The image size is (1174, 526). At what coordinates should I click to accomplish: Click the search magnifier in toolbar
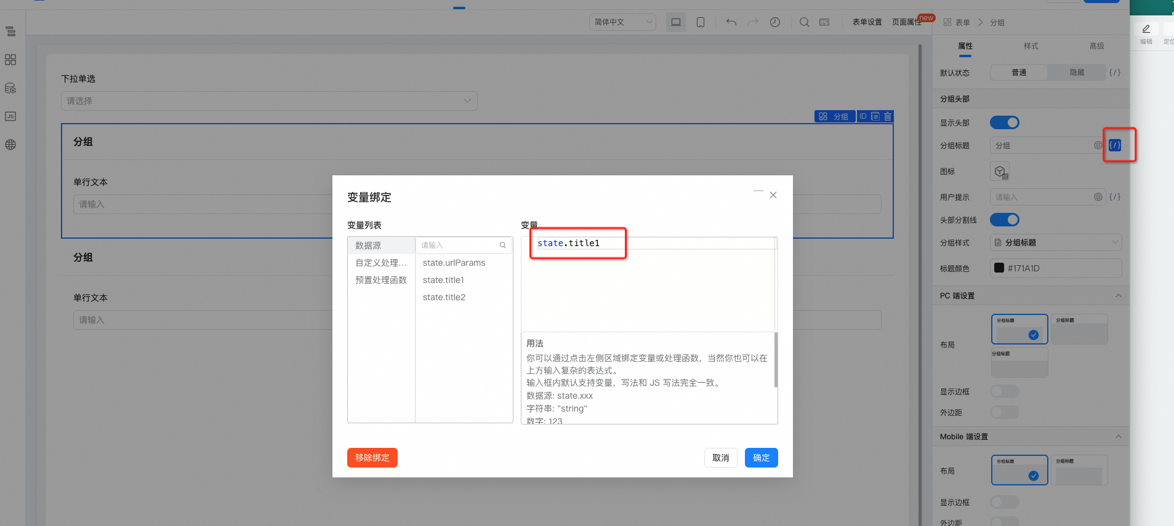[805, 22]
